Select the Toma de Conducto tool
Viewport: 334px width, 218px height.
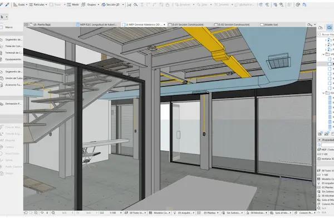click(x=11, y=46)
